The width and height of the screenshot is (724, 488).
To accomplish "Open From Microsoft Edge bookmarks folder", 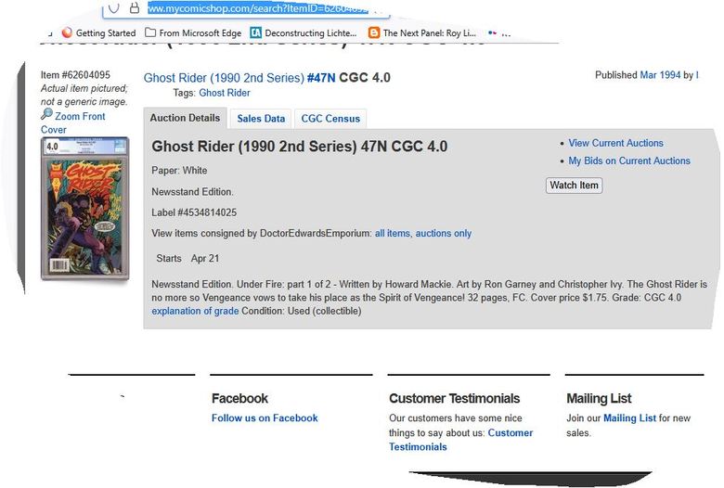I will [x=193, y=32].
